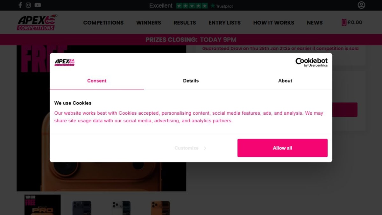The height and width of the screenshot is (215, 382).
Task: Click the Guaranteed Draw date text
Action: (280, 49)
